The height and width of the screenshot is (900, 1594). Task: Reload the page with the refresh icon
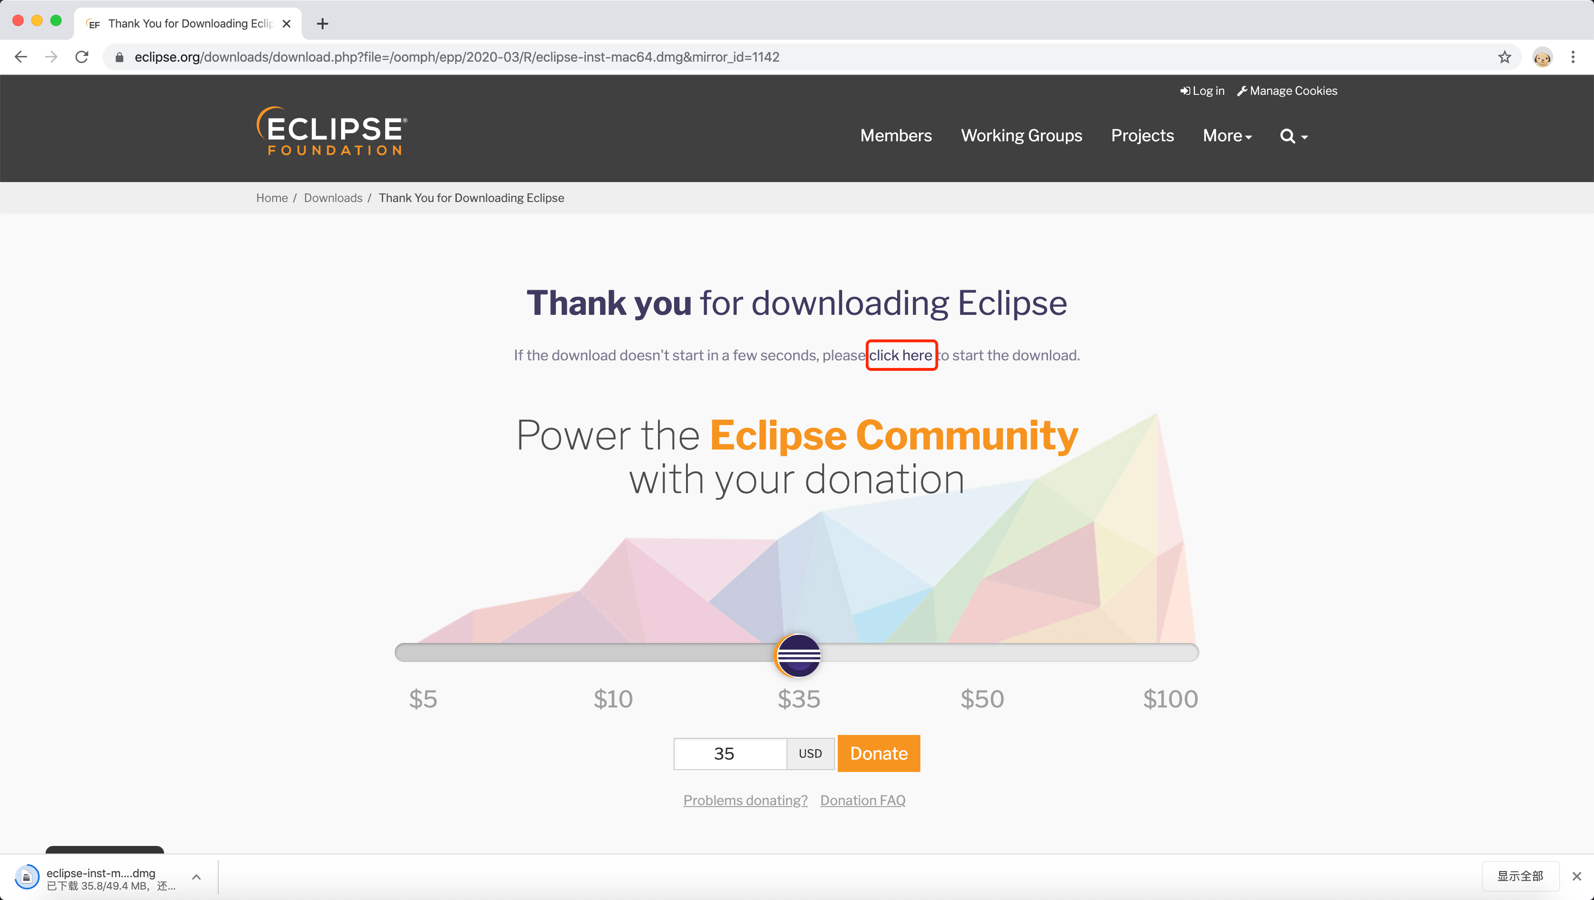point(82,57)
